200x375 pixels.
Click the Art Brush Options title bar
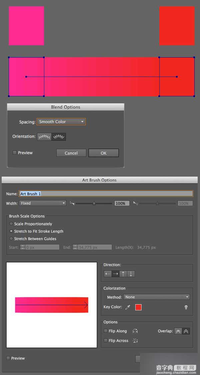[x=100, y=180]
